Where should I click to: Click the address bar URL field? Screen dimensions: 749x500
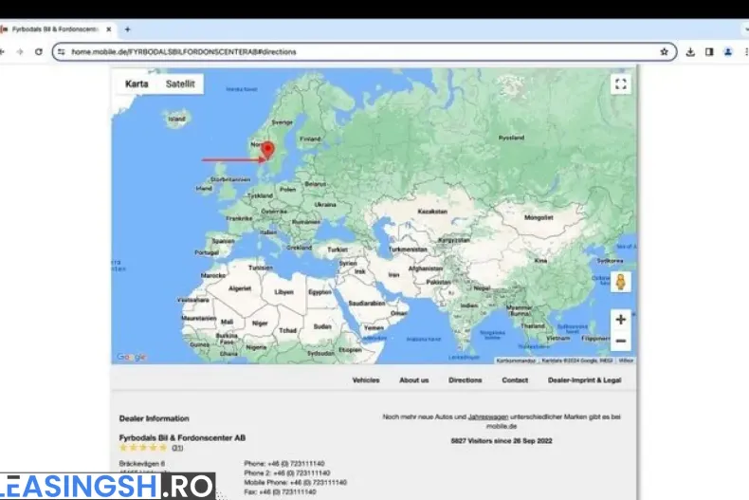point(360,51)
